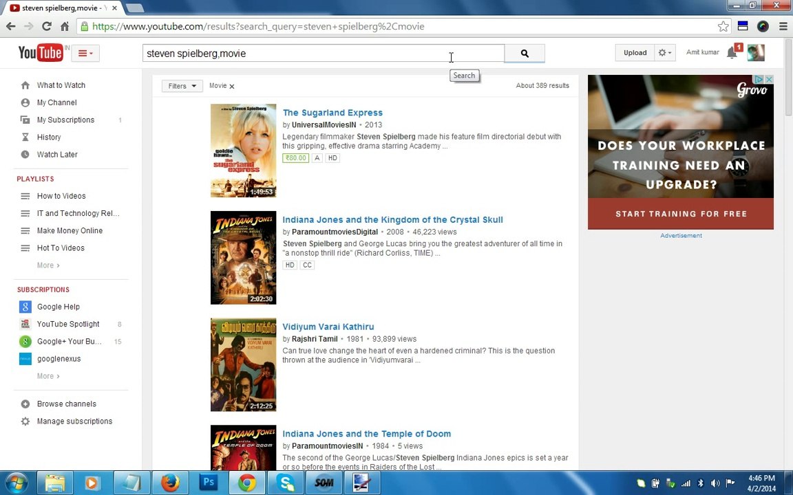Click the Crystal Skull poster thumbnail
This screenshot has height=495, width=793.
pyautogui.click(x=243, y=258)
